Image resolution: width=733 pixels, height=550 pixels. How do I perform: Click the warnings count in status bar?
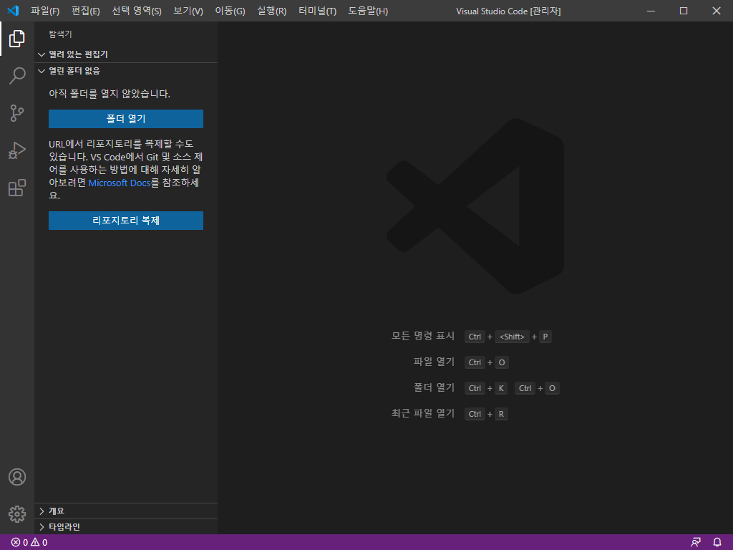click(x=39, y=543)
